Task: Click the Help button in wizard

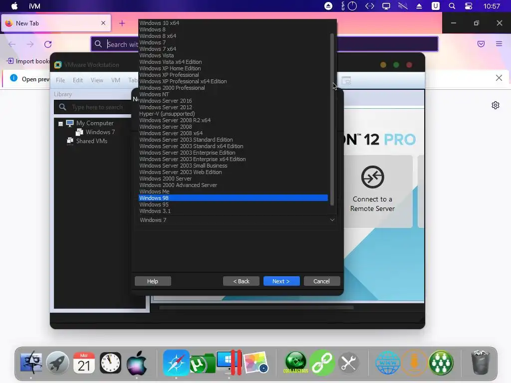Action: (x=153, y=281)
